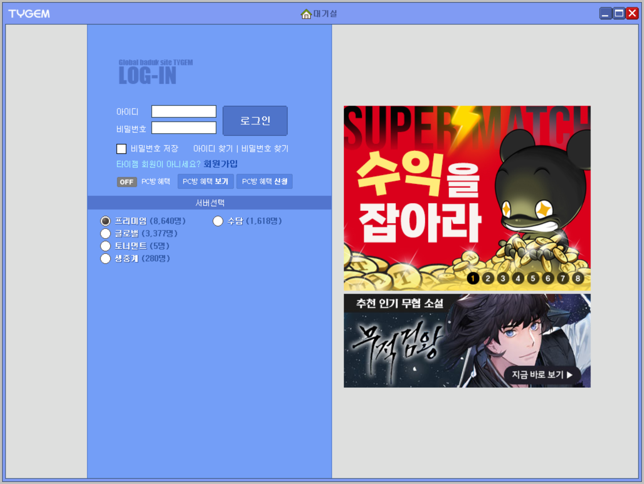Image resolution: width=644 pixels, height=484 pixels.
Task: Go to banner slide 4
Action: coord(518,278)
